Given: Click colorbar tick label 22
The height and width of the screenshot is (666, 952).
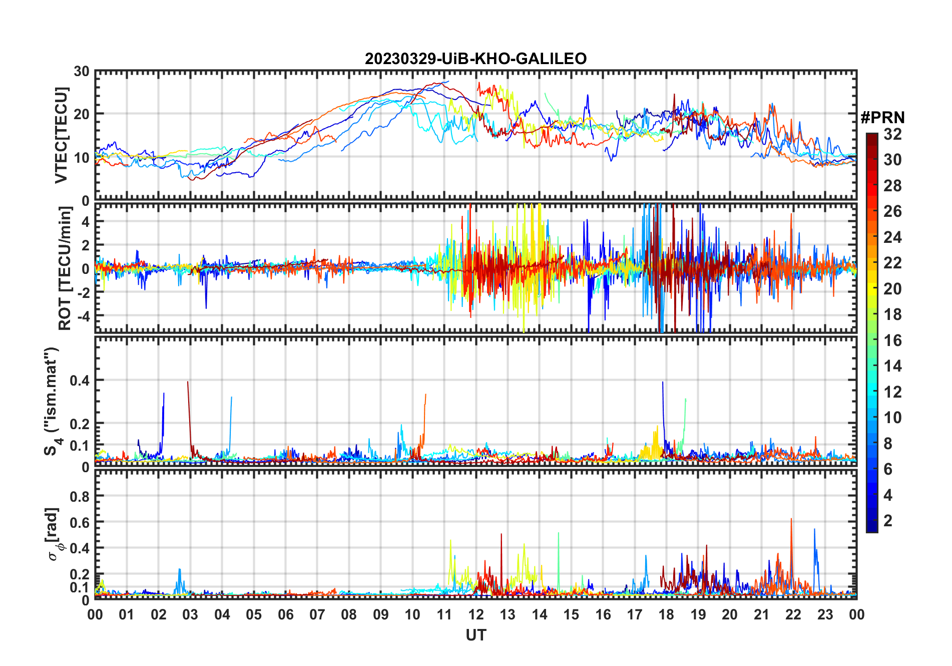Looking at the screenshot, I should pos(892,263).
